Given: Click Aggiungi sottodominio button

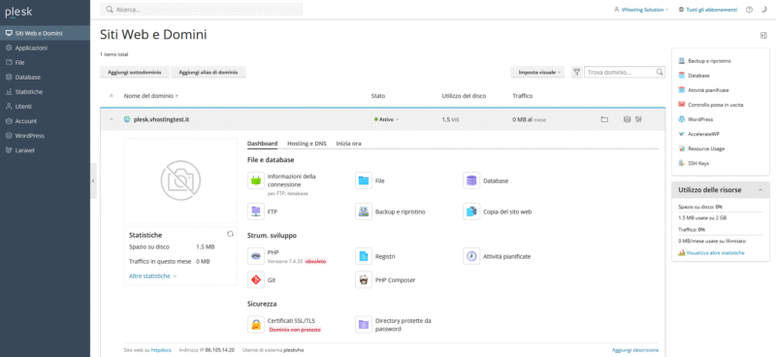Looking at the screenshot, I should point(135,73).
